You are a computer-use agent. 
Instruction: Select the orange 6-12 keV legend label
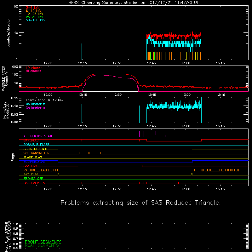[x=34, y=11]
